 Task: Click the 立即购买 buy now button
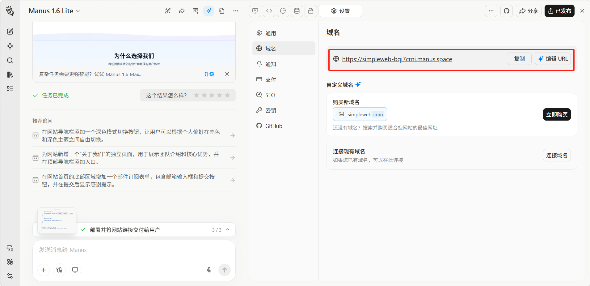(x=557, y=114)
